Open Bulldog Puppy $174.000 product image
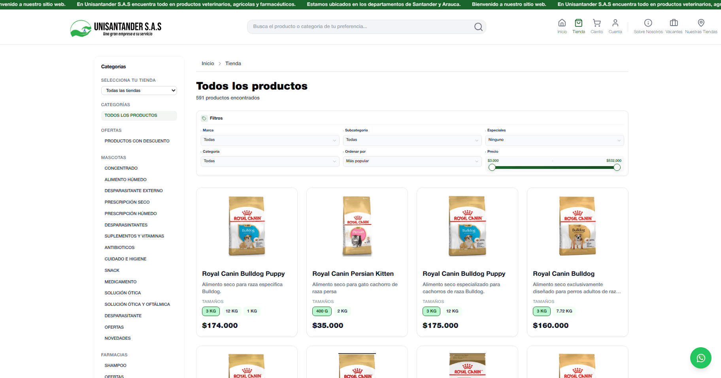The width and height of the screenshot is (721, 378). point(247,226)
